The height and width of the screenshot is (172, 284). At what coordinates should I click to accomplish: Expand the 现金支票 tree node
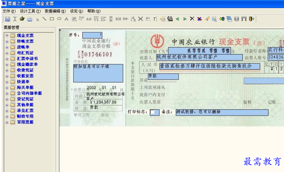7,35
